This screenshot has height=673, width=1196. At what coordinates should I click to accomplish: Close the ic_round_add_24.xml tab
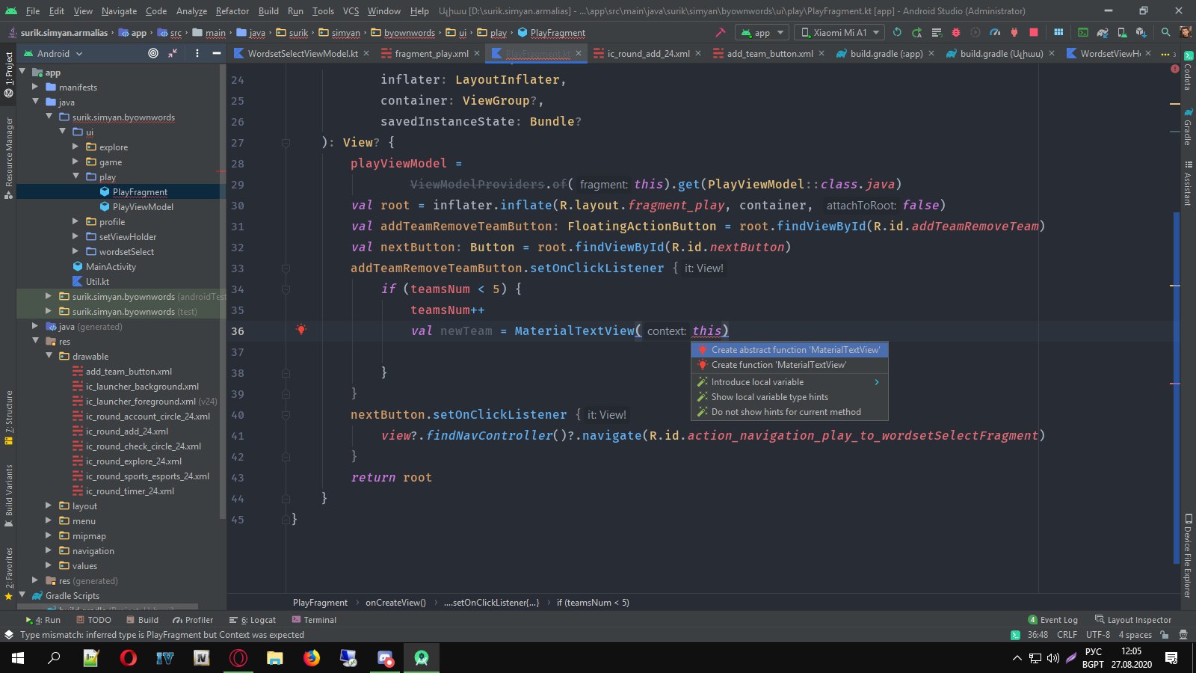[698, 53]
